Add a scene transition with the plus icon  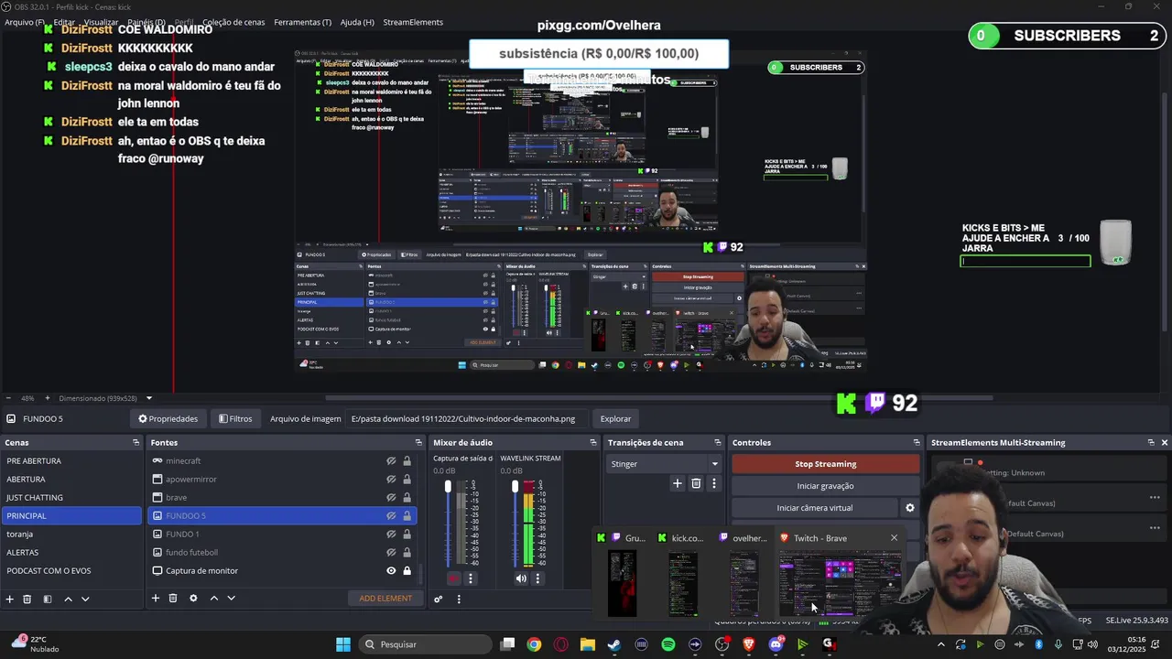tap(678, 483)
